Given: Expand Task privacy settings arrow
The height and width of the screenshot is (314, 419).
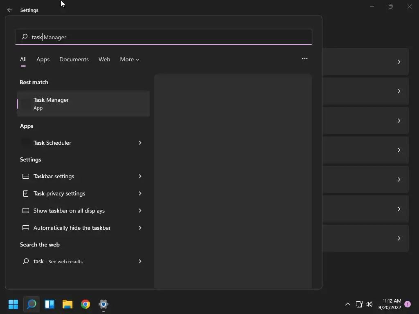Looking at the screenshot, I should click(140, 193).
